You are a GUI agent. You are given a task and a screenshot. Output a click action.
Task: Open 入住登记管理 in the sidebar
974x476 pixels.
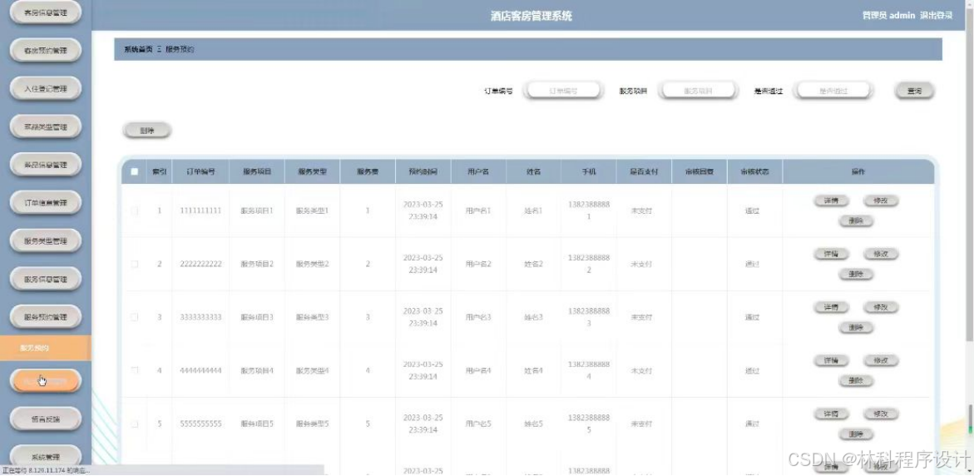(46, 88)
